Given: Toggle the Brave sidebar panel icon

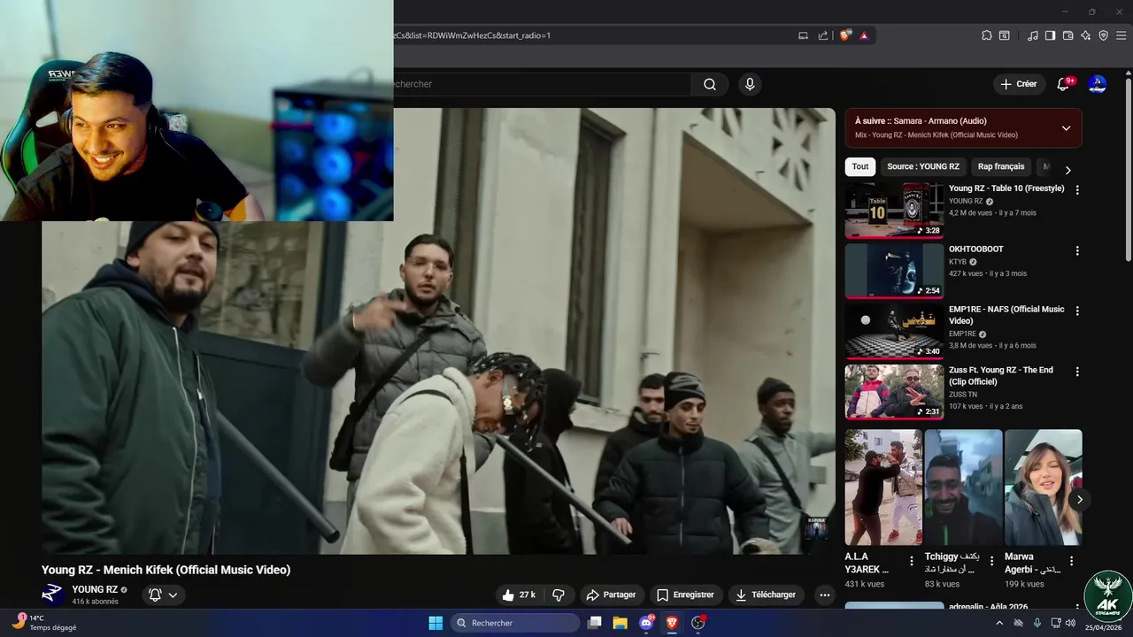Looking at the screenshot, I should tap(1050, 35).
